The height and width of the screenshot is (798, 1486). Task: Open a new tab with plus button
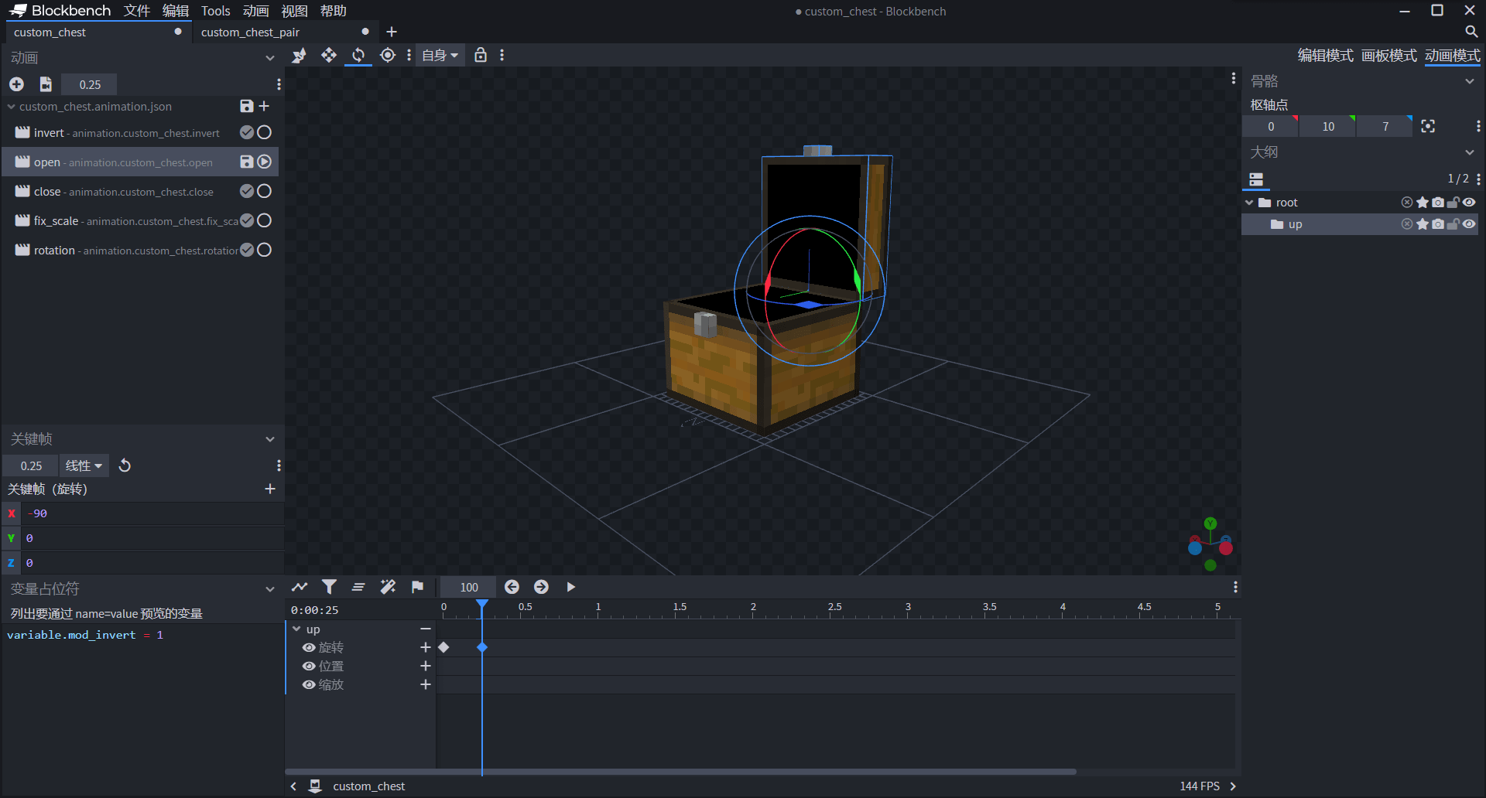[x=392, y=32]
